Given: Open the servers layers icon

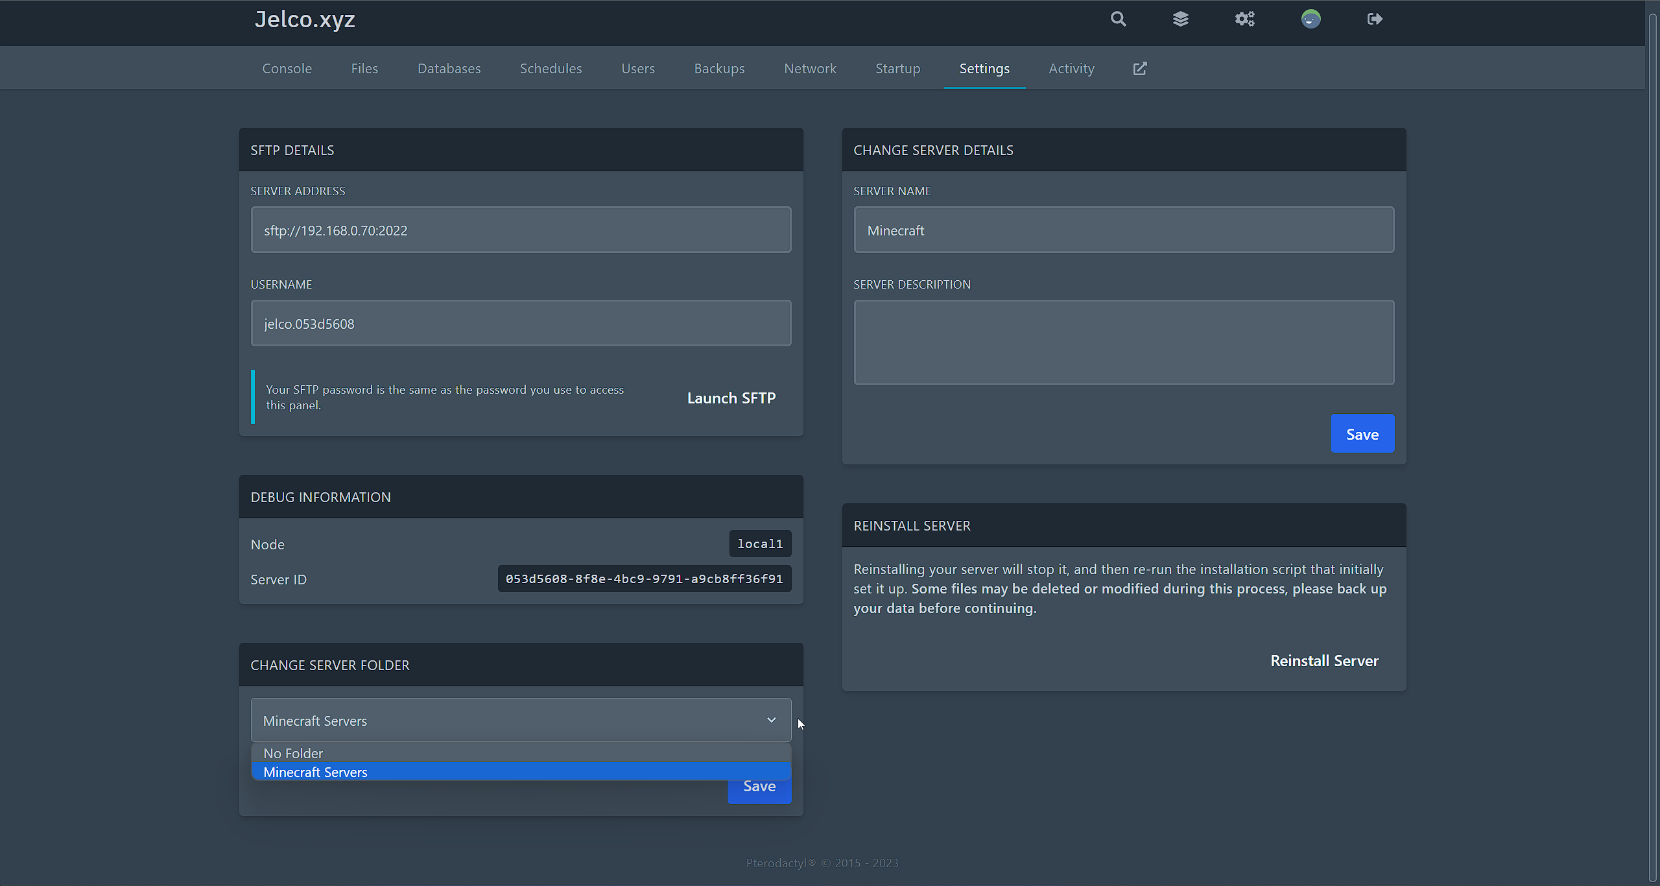Looking at the screenshot, I should 1181,19.
